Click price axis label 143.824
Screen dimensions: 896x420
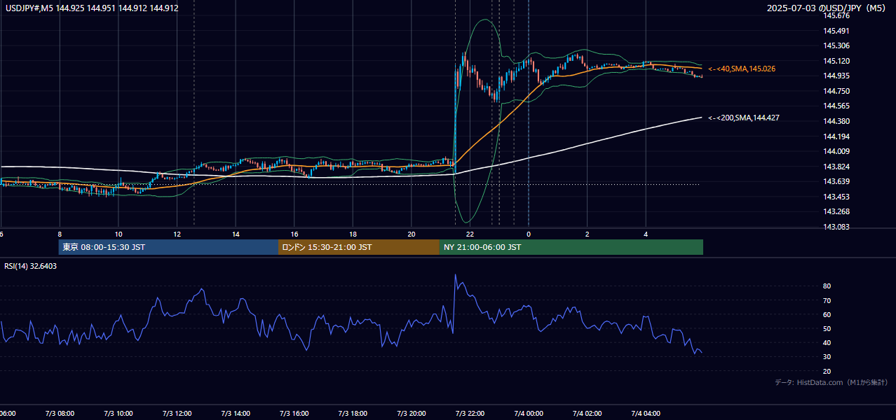(836, 167)
